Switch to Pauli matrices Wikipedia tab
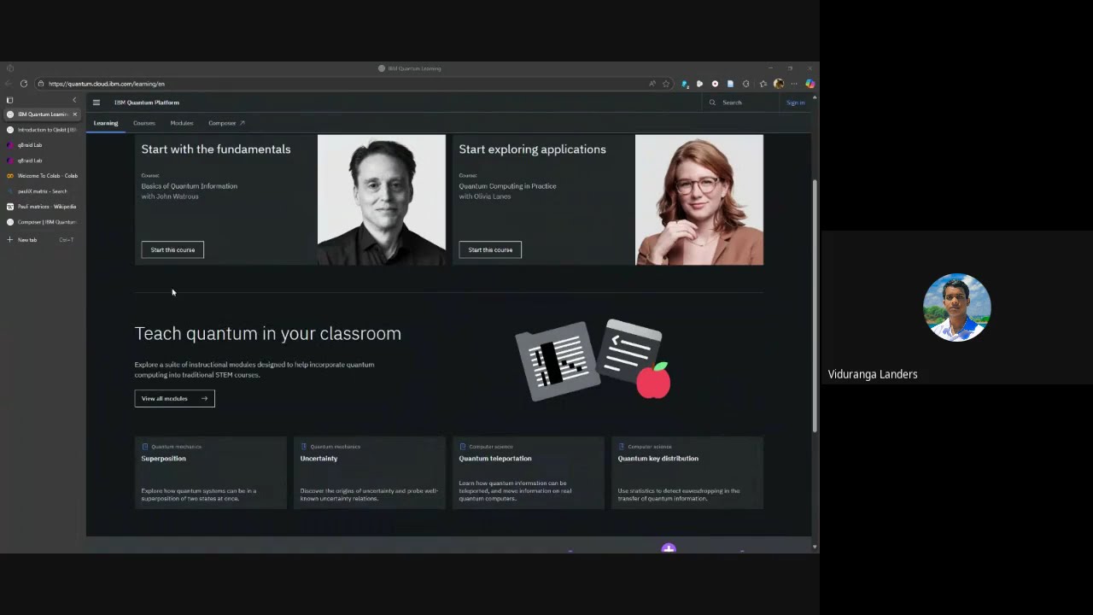The image size is (1093, 615). [41, 207]
